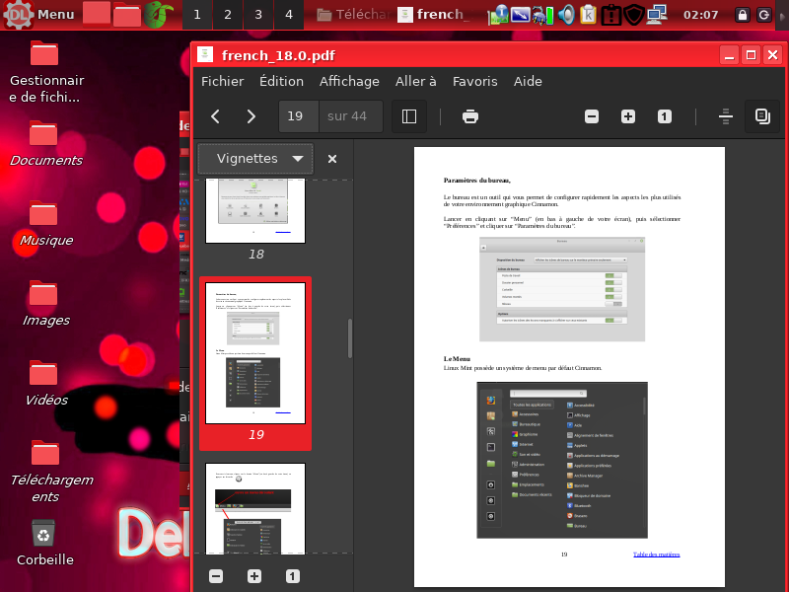
Task: Print the document using the printer icon
Action: 470,116
